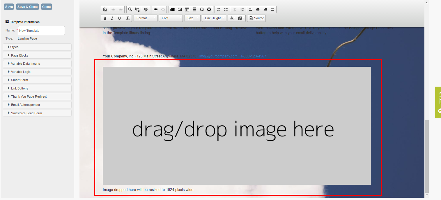Increase the indent
The width and height of the screenshot is (441, 200).
click(x=242, y=10)
